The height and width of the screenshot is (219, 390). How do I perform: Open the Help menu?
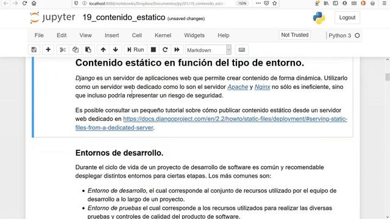coord(224,35)
